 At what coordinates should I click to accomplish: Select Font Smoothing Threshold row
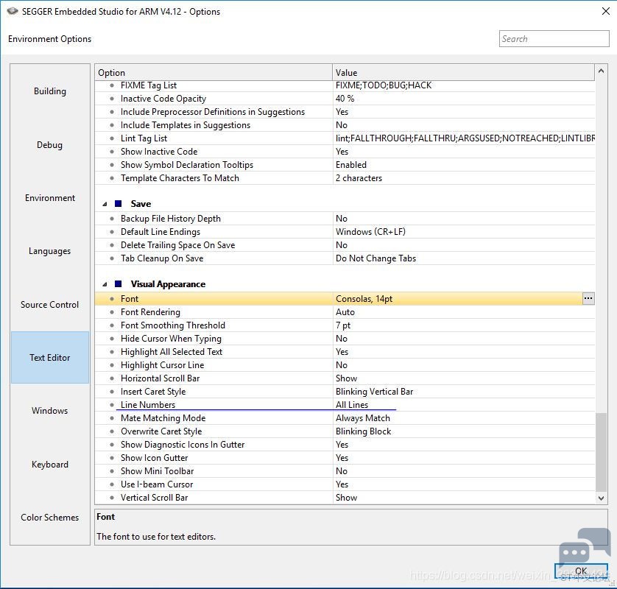coord(345,325)
